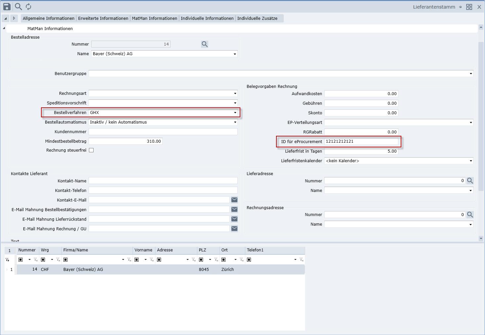Search Bestelladresse Nummer with magnifier icon
The height and width of the screenshot is (335, 485).
click(x=205, y=44)
